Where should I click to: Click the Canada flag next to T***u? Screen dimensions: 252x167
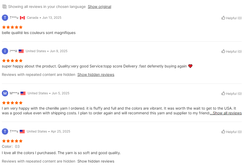(x=22, y=18)
